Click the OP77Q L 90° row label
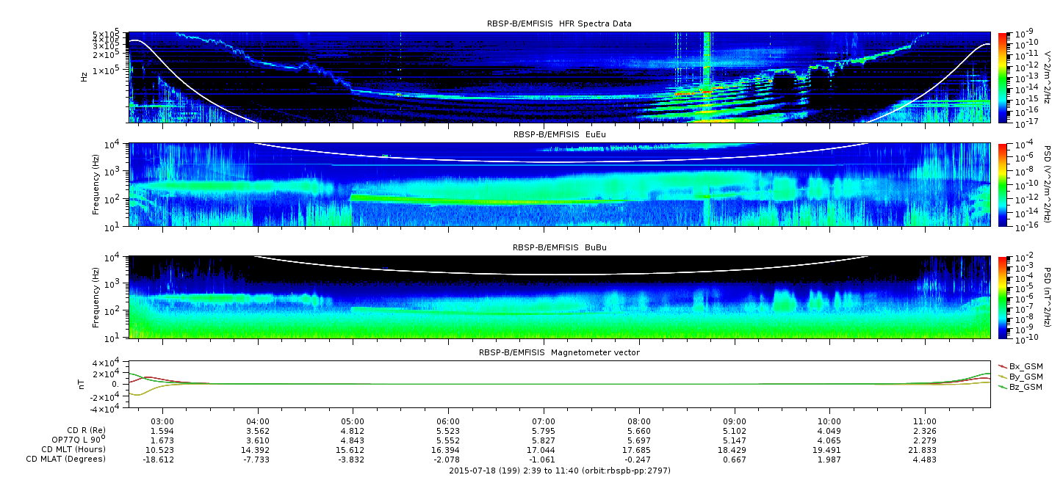Viewport: 1063px width, 483px height. (74, 440)
